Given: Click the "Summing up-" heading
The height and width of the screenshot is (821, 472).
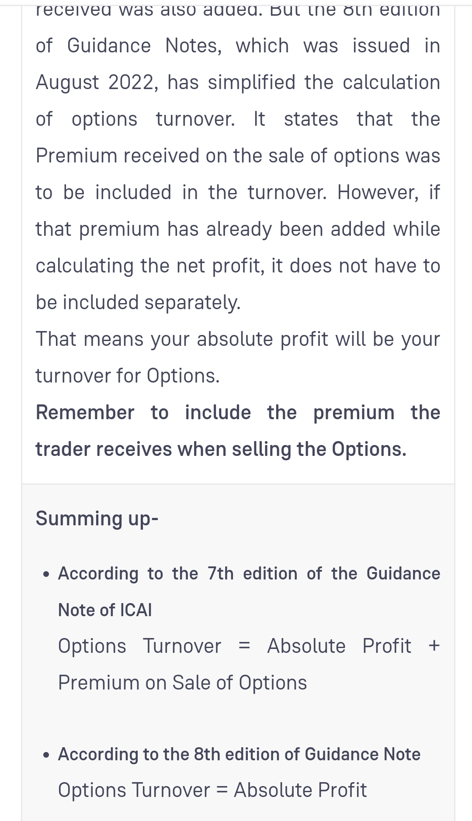Looking at the screenshot, I should [97, 518].
